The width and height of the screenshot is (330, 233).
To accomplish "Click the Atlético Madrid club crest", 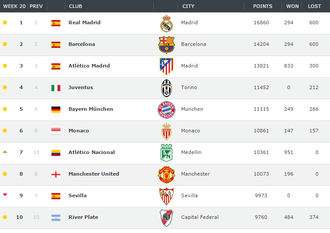I will coord(167,66).
